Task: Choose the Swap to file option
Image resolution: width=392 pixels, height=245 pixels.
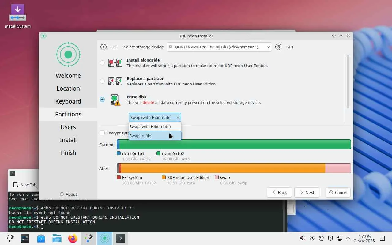Action: (155, 136)
